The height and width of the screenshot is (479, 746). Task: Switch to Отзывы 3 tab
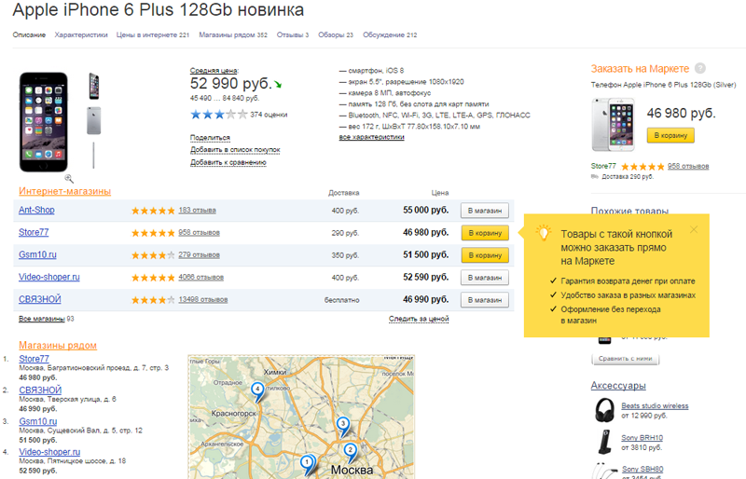[x=293, y=34]
